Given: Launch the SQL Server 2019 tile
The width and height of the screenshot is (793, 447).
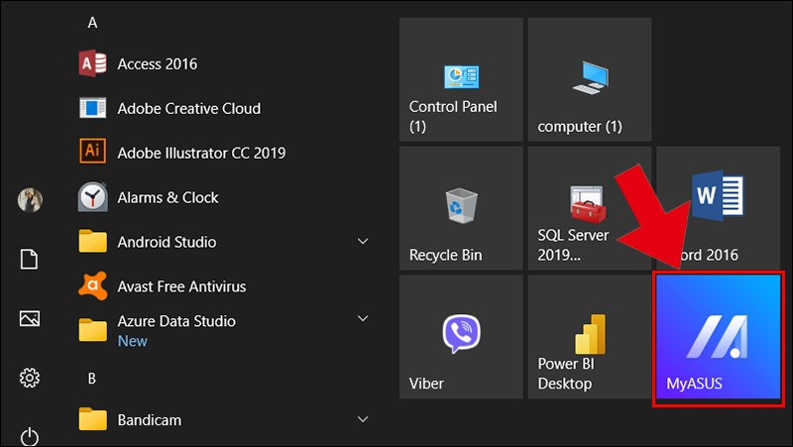Looking at the screenshot, I should click(x=590, y=208).
